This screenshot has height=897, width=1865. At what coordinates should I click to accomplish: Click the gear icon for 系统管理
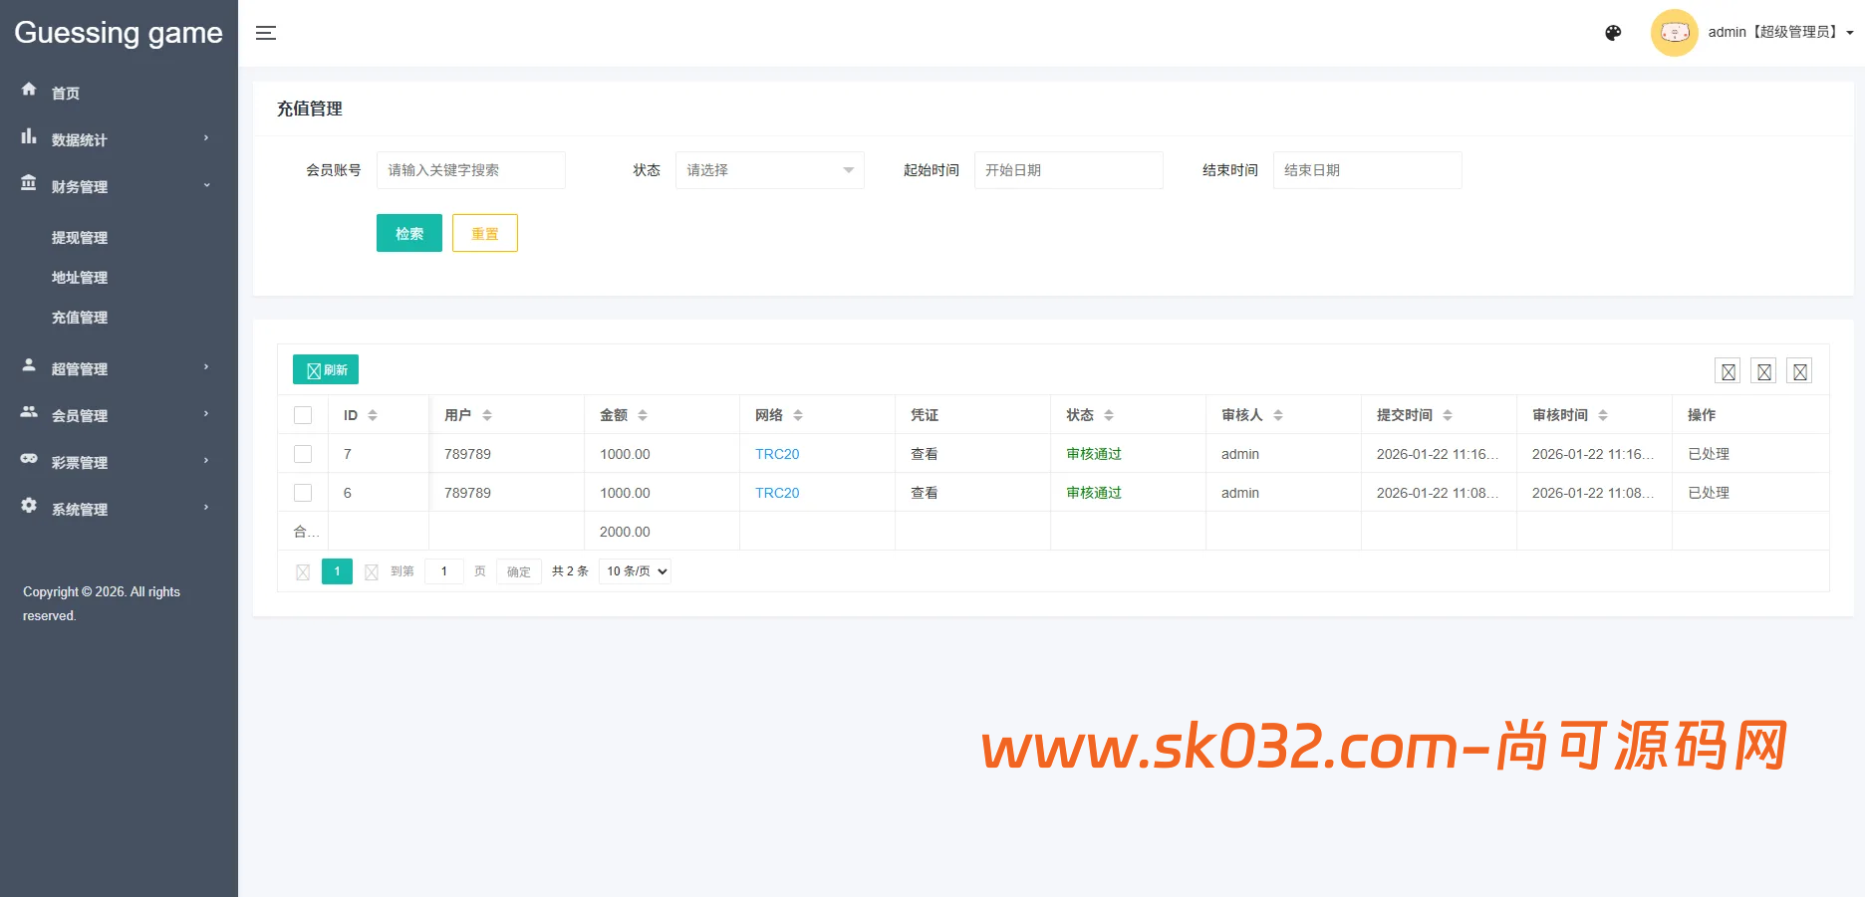(x=29, y=506)
